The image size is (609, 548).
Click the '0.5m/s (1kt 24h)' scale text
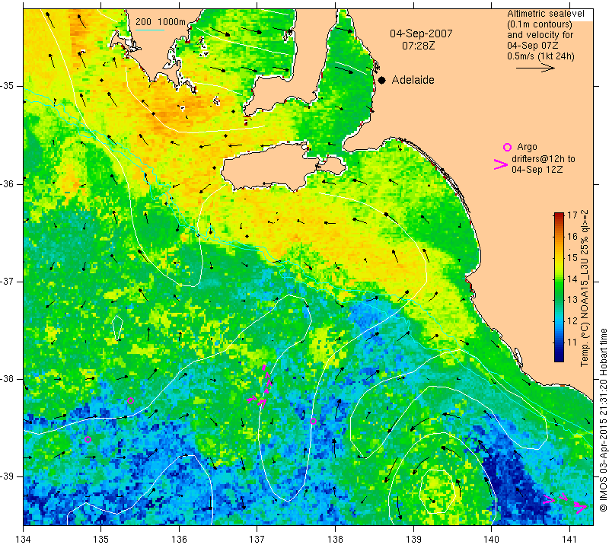tap(540, 56)
